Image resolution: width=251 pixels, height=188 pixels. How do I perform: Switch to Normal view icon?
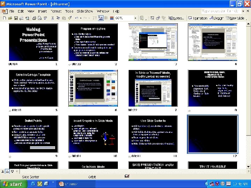tap(3, 172)
